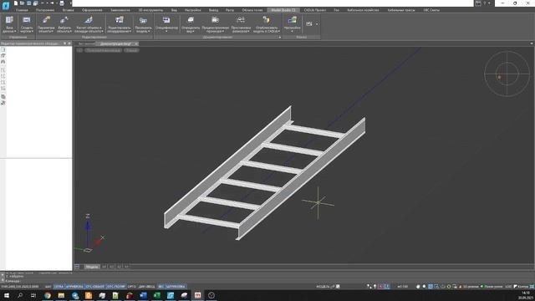Close the Демонстрация.dwg document tab
The height and width of the screenshot is (301, 535).
point(135,43)
